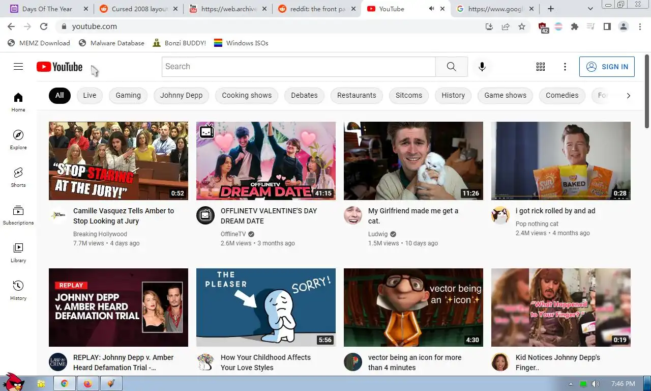Open the three-dot settings menu

coord(565,67)
